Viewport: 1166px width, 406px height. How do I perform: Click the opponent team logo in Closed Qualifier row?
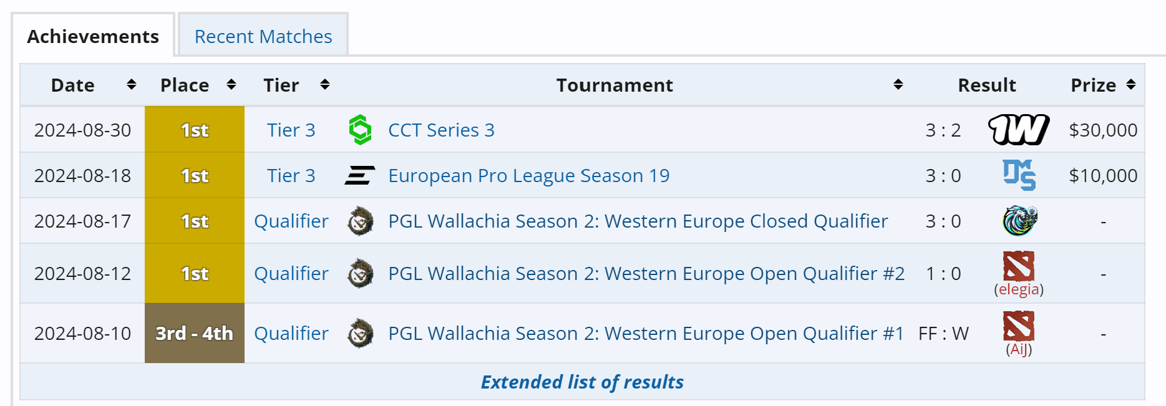pyautogui.click(x=1019, y=221)
